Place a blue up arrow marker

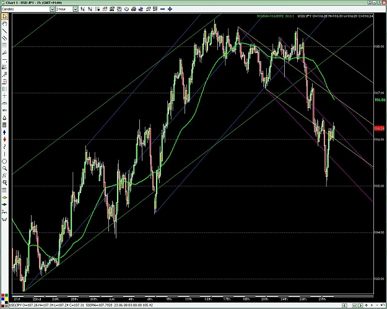tap(4, 132)
